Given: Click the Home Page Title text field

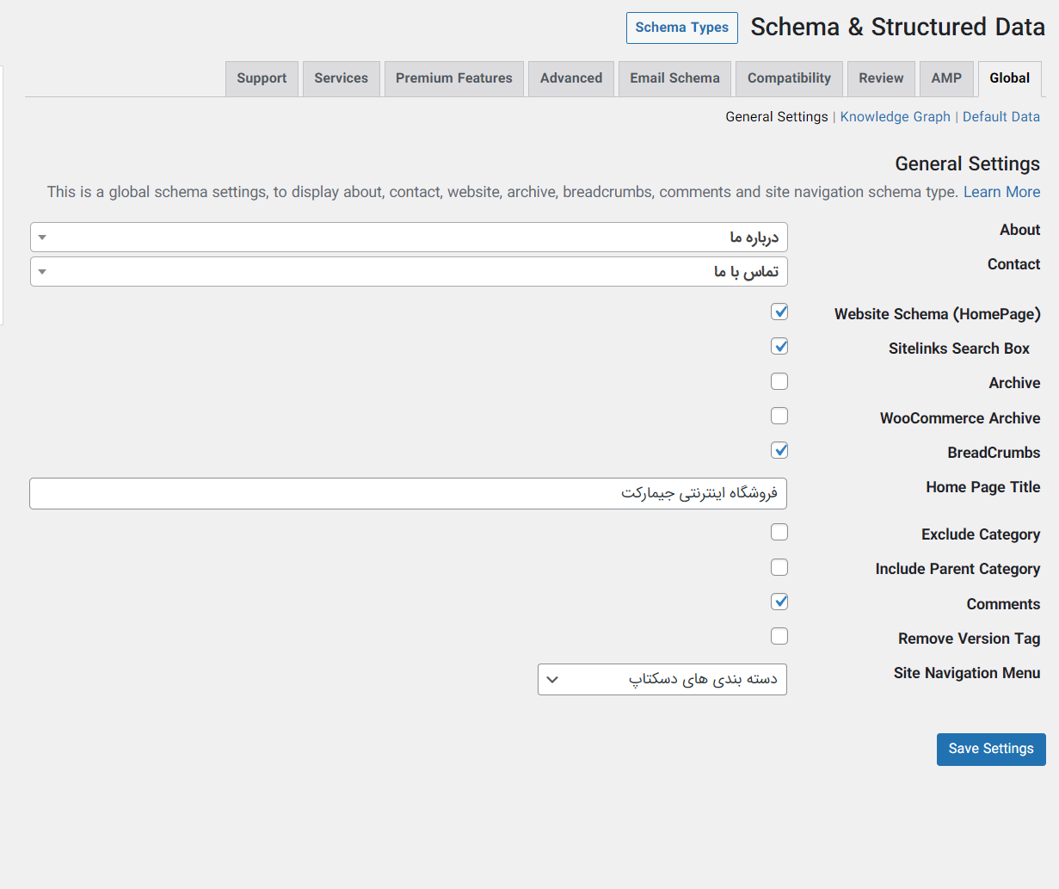Looking at the screenshot, I should [x=408, y=494].
